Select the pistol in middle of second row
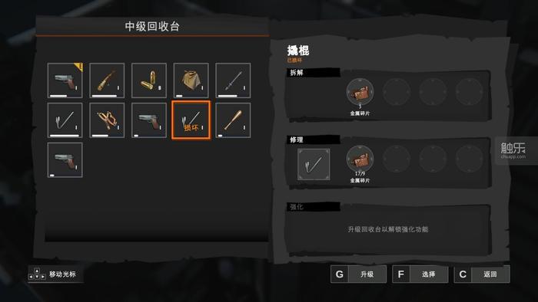 [149, 120]
